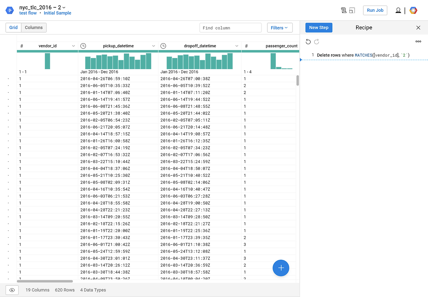This screenshot has height=297, width=428.
Task: Click the Recipe panel title
Action: (x=364, y=27)
